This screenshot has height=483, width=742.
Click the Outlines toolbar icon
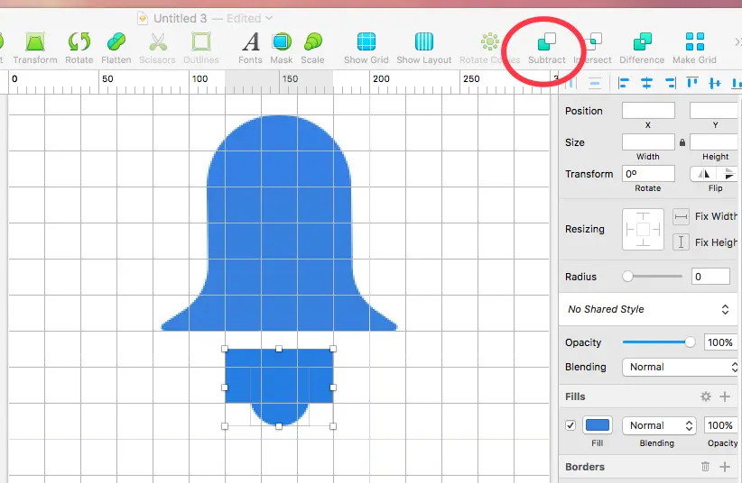coord(201,42)
